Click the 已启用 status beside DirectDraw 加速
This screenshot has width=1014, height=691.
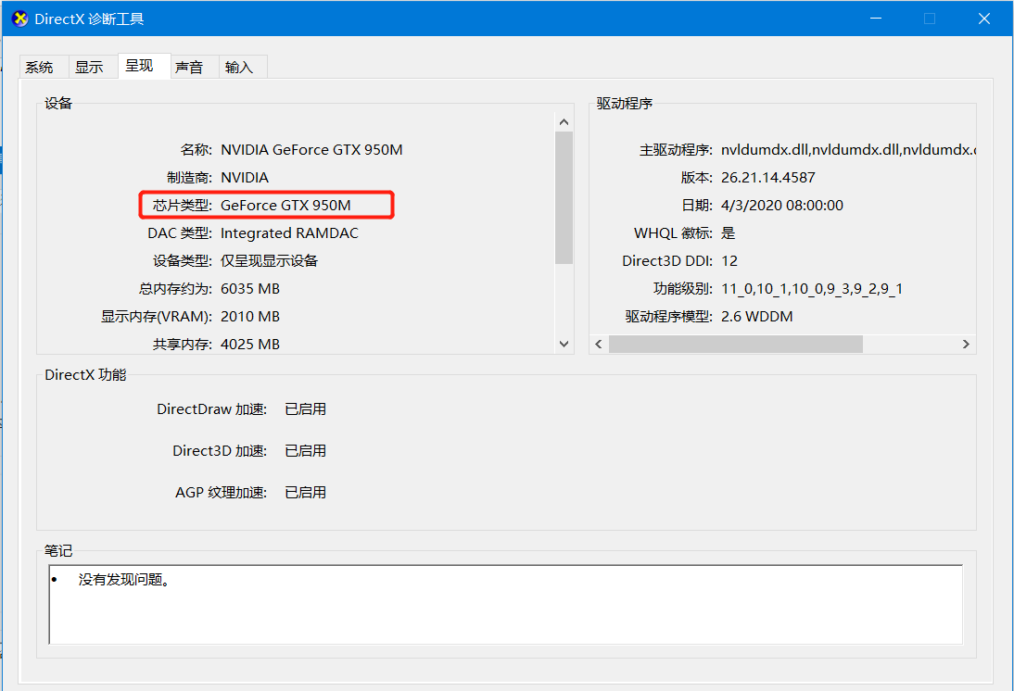[x=306, y=408]
